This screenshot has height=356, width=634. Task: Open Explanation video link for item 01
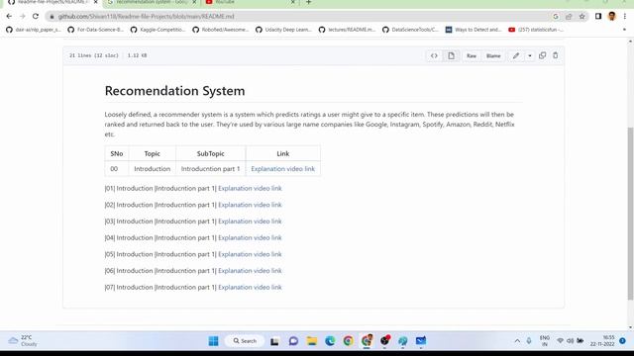coord(250,188)
